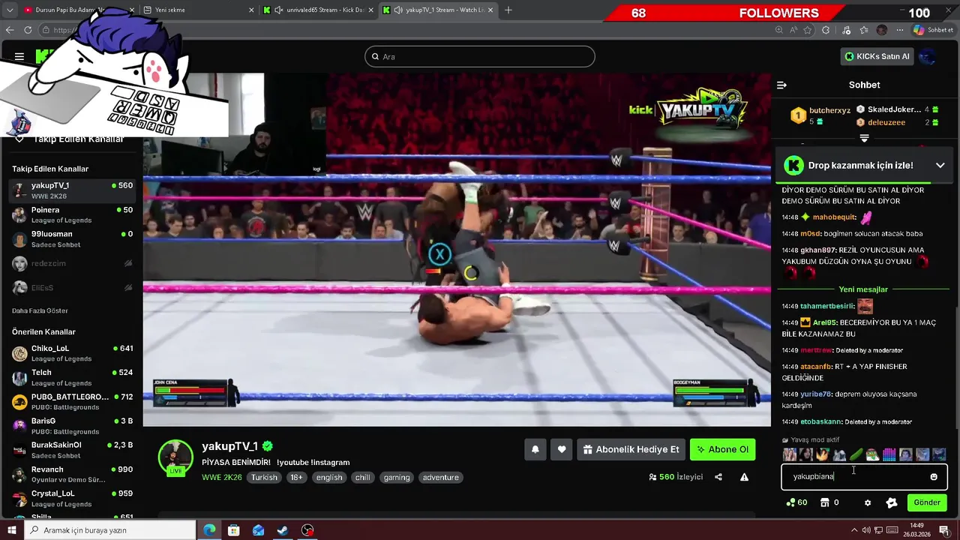Click the Turkish language tag
Screen dimensions: 960x540
(x=264, y=477)
